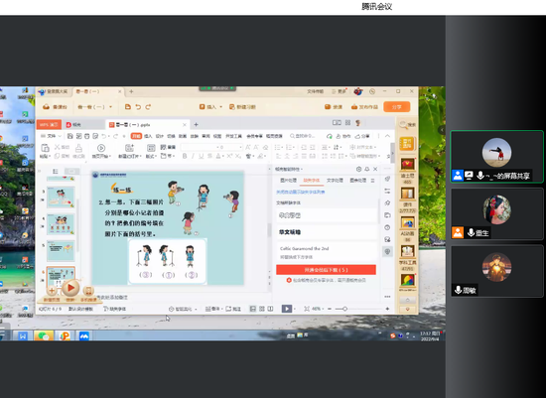The height and width of the screenshot is (398, 546).
Task: Select the 开发工具 ribbon tab
Action: (x=233, y=136)
